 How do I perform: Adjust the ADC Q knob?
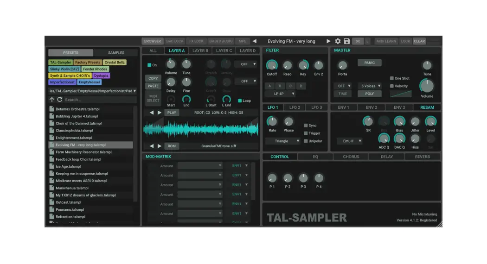tap(384, 138)
